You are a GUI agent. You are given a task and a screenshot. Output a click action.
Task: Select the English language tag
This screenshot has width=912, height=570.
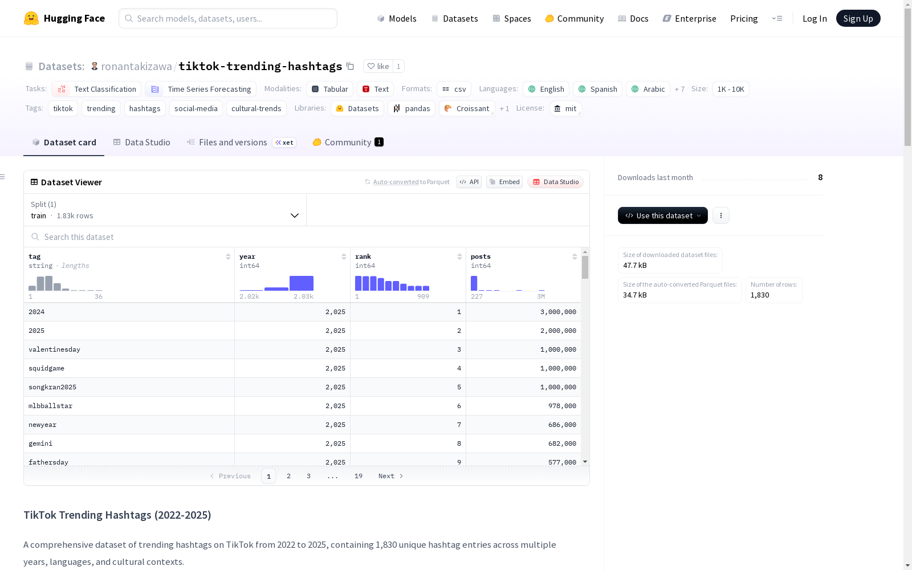click(546, 89)
